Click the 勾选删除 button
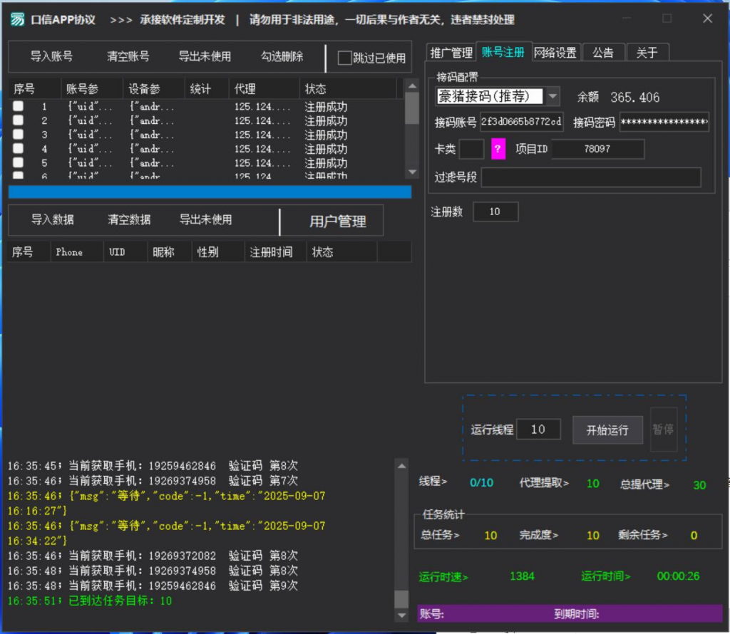The height and width of the screenshot is (634, 730). point(282,56)
